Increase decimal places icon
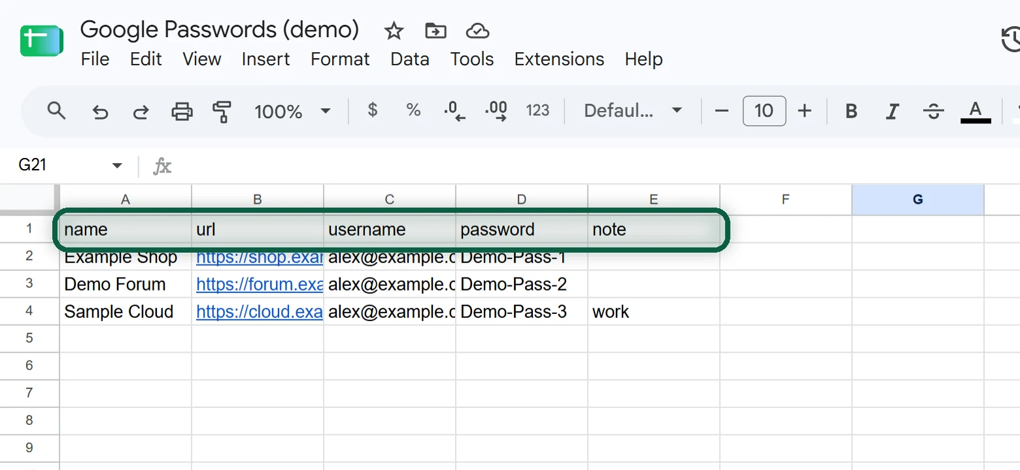This screenshot has width=1020, height=470. point(496,112)
